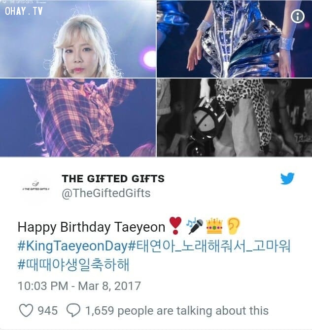The image size is (312, 330).
Task: Click the microphone emoji in the tweet
Action: pos(195,226)
